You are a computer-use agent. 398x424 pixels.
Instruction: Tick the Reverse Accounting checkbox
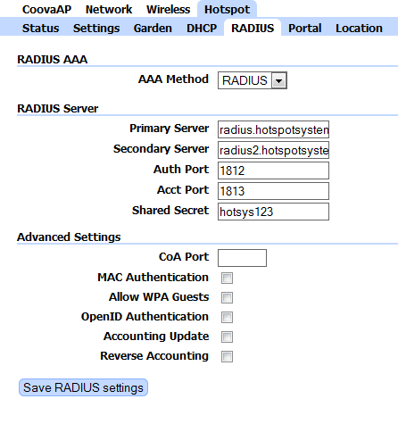point(227,356)
